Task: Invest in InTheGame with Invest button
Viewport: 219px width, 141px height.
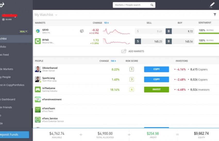Action: point(156,89)
